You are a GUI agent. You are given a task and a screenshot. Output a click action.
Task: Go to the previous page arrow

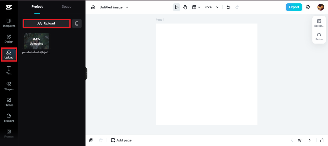click(292, 140)
